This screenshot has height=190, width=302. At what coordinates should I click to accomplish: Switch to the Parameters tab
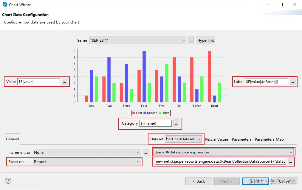click(241, 139)
